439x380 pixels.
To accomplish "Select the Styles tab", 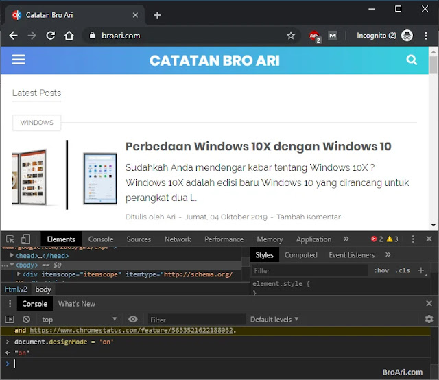I will pos(264,255).
